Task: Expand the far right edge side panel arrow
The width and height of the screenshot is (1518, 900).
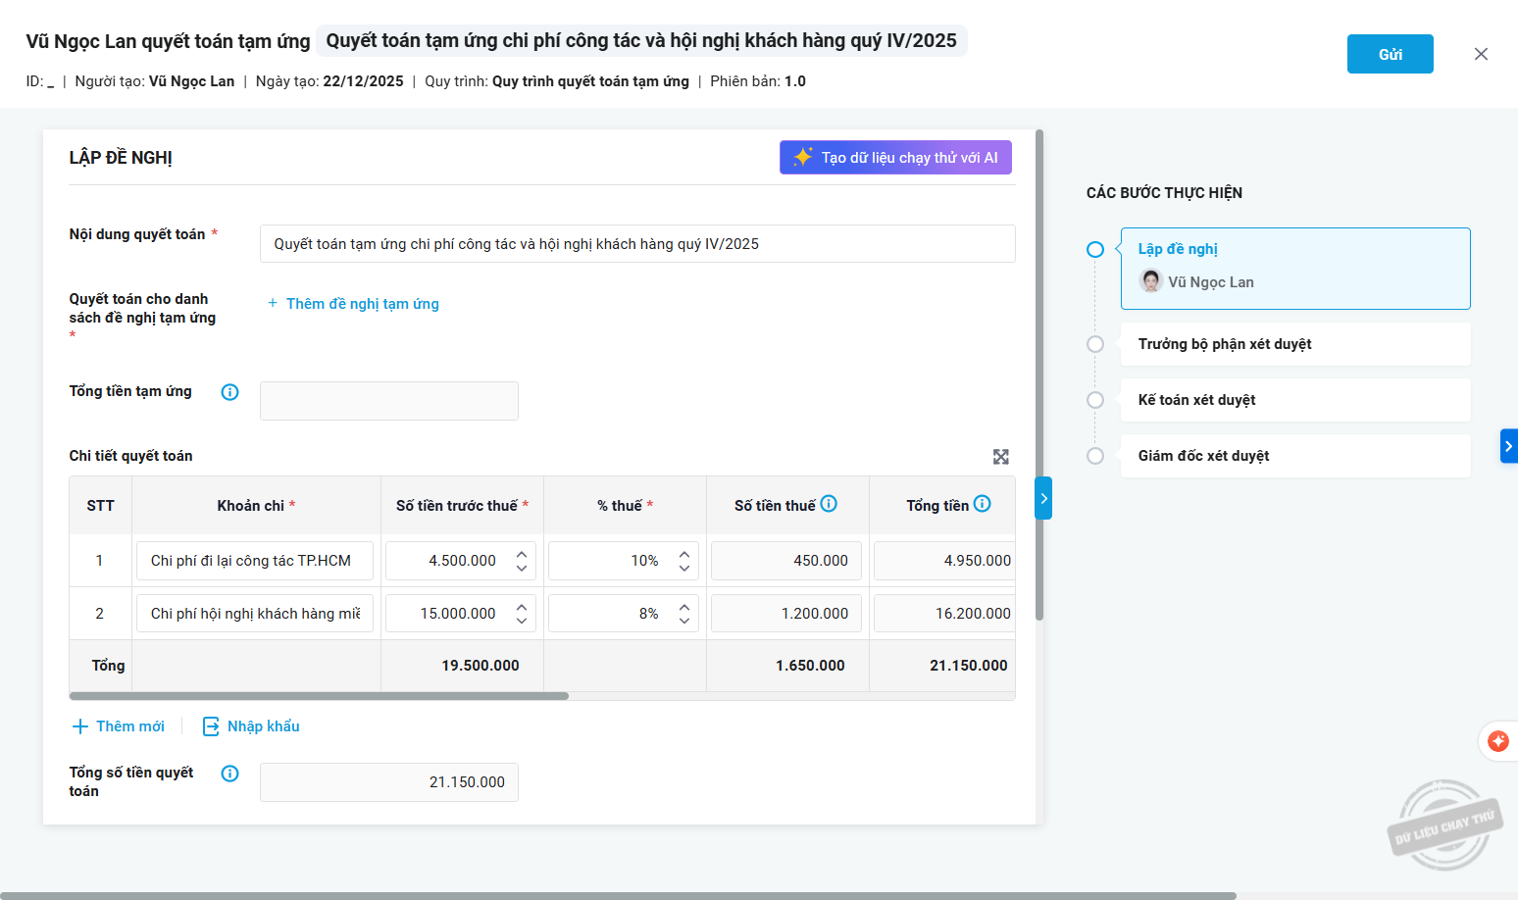Action: click(x=1508, y=446)
